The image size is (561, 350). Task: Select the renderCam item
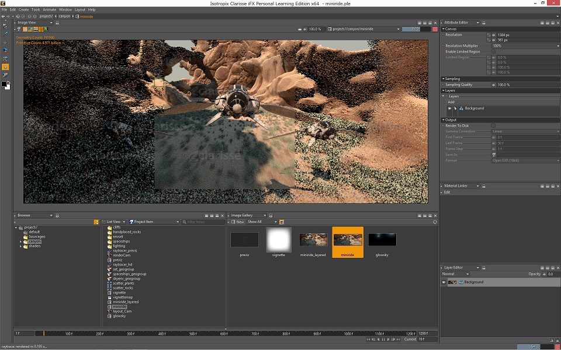pos(122,256)
